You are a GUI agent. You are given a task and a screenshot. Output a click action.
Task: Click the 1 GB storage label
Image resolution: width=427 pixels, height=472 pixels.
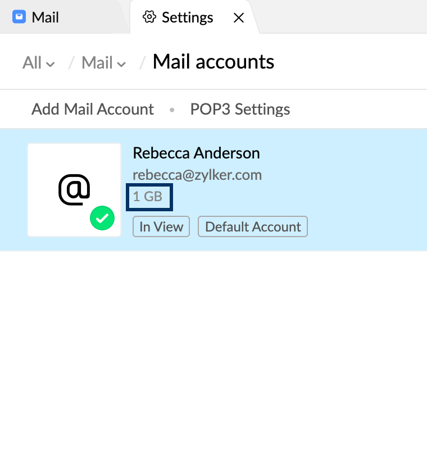[x=148, y=197]
